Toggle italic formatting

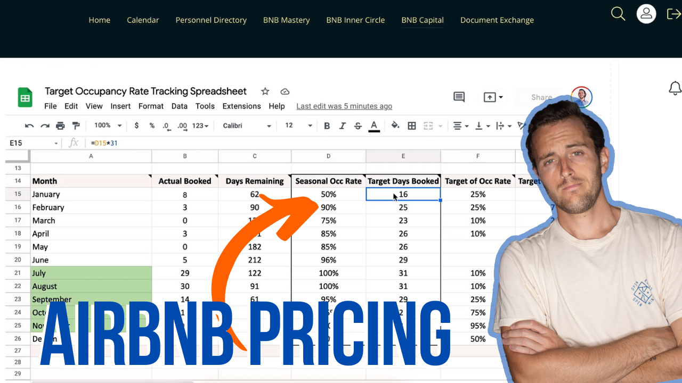[342, 125]
